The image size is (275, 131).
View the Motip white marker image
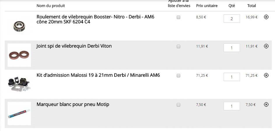pyautogui.click(x=19, y=113)
